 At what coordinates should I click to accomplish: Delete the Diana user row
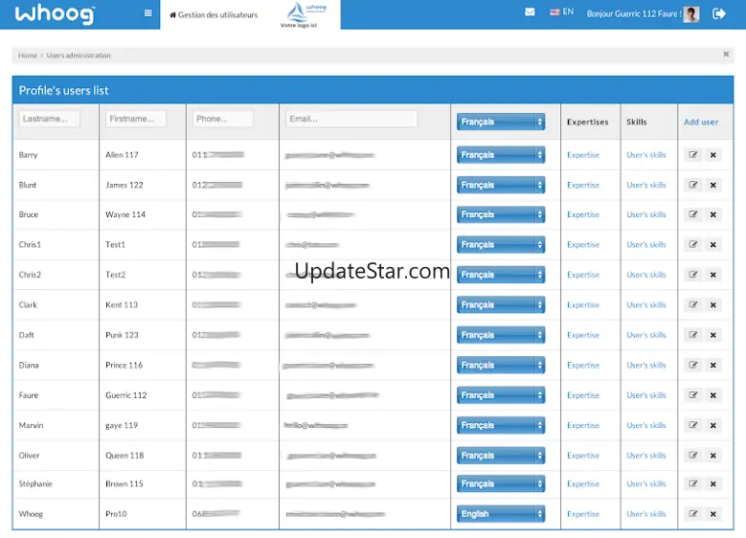click(x=713, y=365)
